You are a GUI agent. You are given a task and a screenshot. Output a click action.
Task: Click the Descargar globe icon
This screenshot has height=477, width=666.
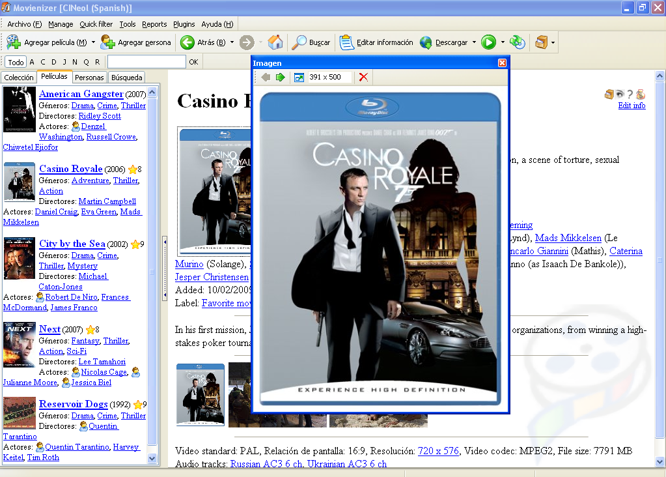426,42
